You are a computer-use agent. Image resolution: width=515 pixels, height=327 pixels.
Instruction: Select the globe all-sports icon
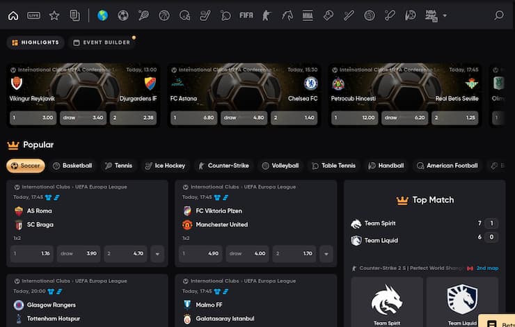(x=102, y=15)
